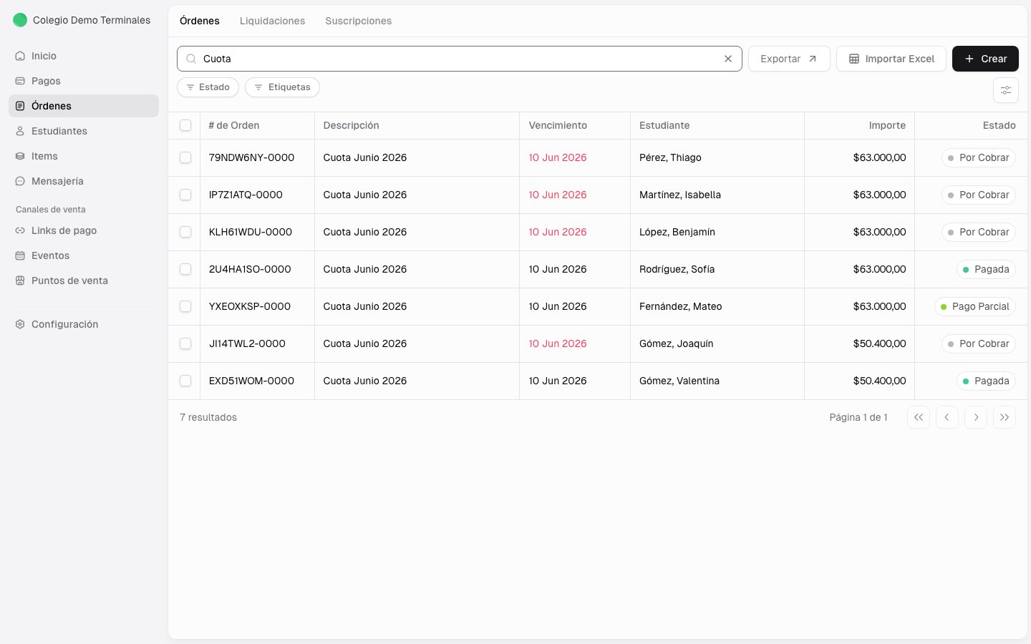Switch to the Liquidaciones tab
The width and height of the screenshot is (1031, 644).
point(272,21)
